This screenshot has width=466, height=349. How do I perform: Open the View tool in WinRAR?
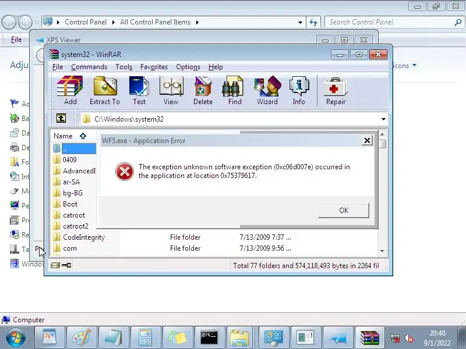point(171,90)
